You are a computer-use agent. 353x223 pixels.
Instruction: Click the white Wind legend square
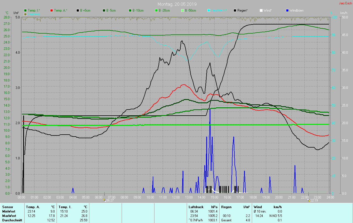261,10
